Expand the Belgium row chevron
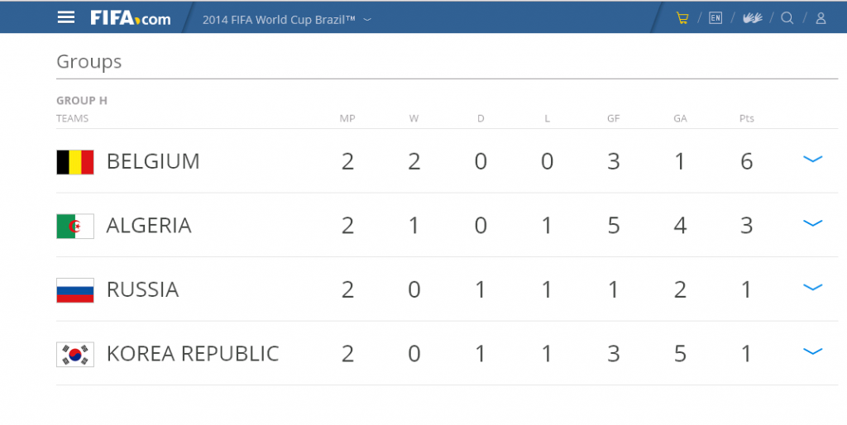The height and width of the screenshot is (425, 847). pos(812,160)
